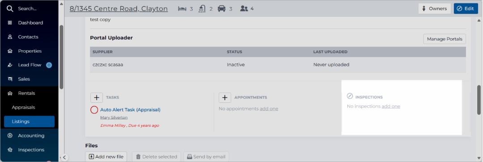Click the Emma Milley due date text
The width and height of the screenshot is (483, 162).
tap(130, 126)
